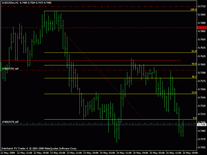
Task: Click the 13 May 11:00 time label
Action: tap(74, 153)
